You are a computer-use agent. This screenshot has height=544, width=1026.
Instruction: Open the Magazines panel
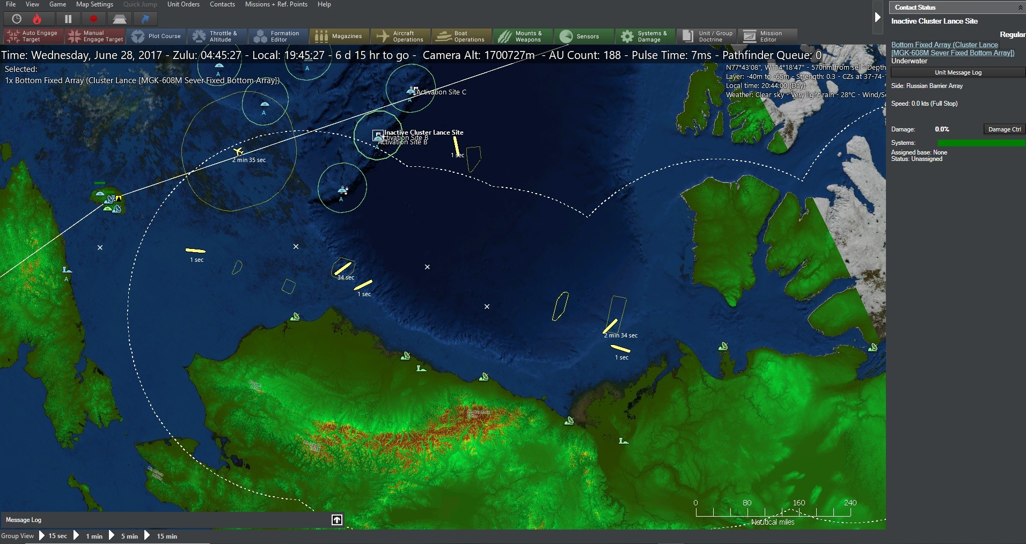point(339,36)
